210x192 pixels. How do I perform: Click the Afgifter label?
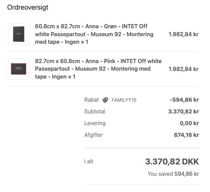click(94, 135)
